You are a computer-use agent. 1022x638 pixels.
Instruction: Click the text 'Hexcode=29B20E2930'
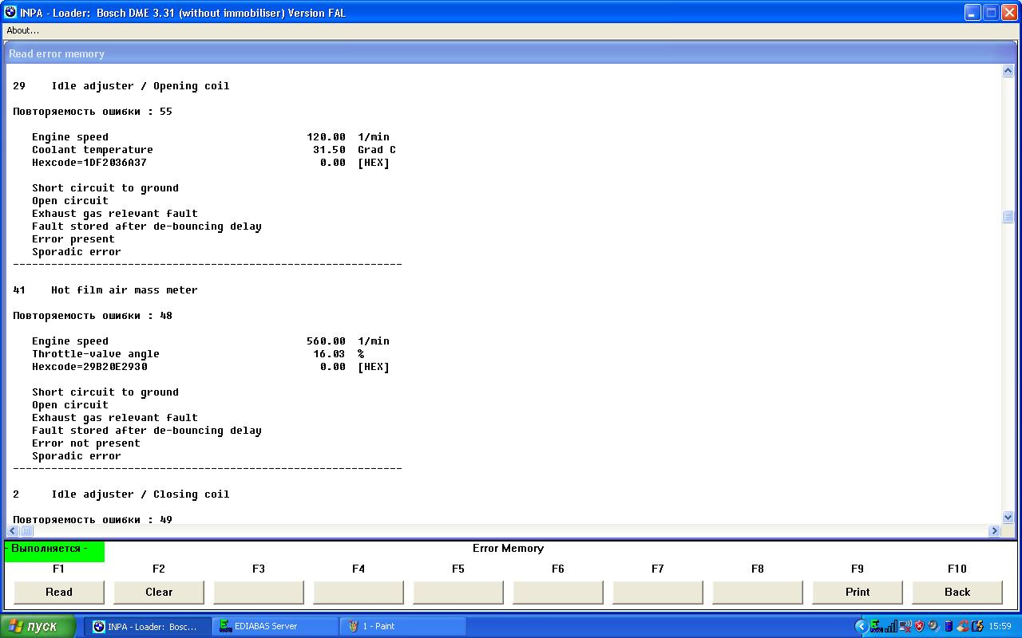click(89, 367)
